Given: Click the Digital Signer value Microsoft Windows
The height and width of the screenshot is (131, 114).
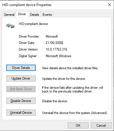Looking at the screenshot, I should [59, 56].
